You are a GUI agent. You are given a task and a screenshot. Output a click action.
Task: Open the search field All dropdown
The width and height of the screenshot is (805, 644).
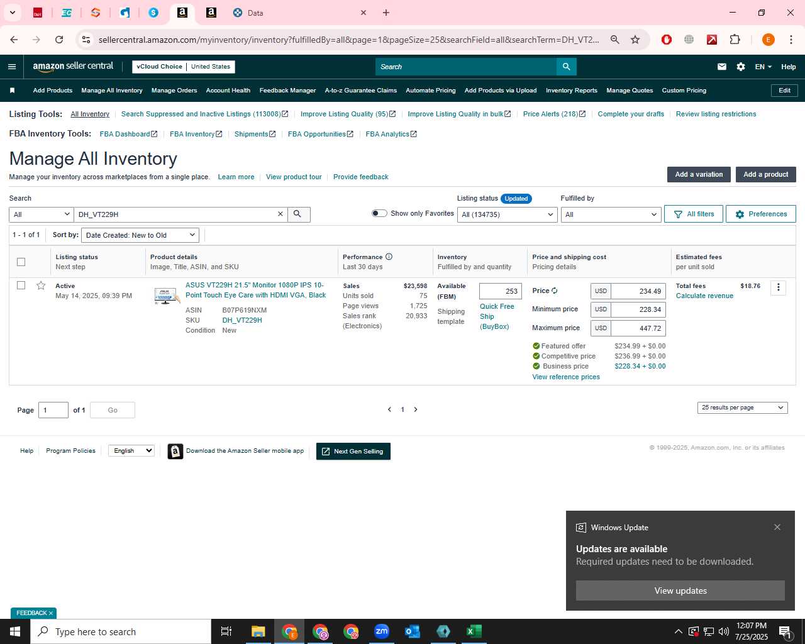point(42,214)
